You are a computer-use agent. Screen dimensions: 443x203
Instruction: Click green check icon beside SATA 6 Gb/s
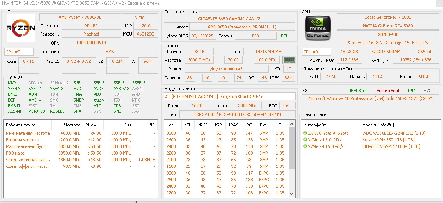(305, 133)
